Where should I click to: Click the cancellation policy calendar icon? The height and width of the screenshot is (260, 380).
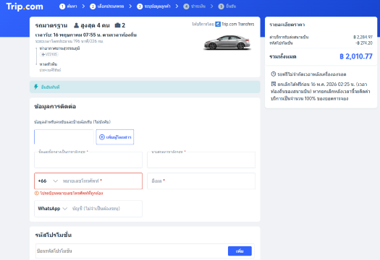click(274, 84)
